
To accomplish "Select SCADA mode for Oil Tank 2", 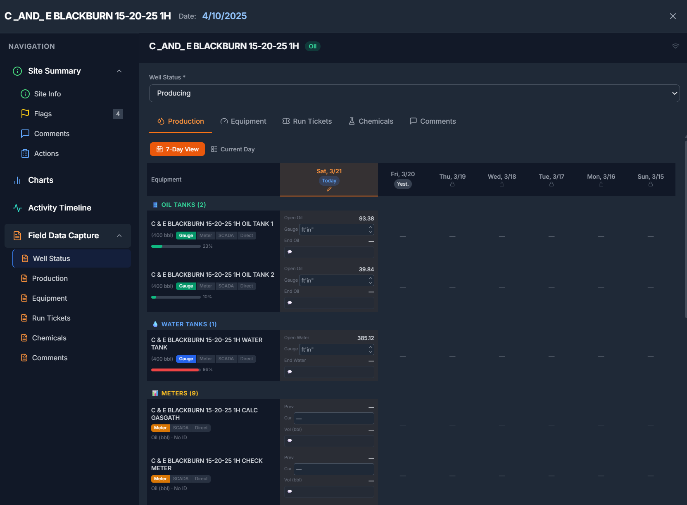I will (x=226, y=286).
